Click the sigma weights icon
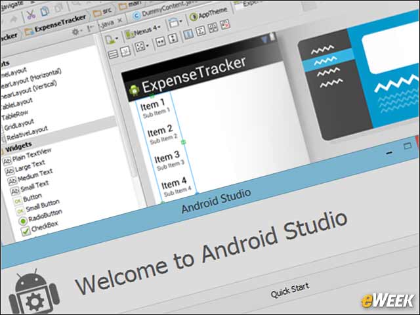 201,31
